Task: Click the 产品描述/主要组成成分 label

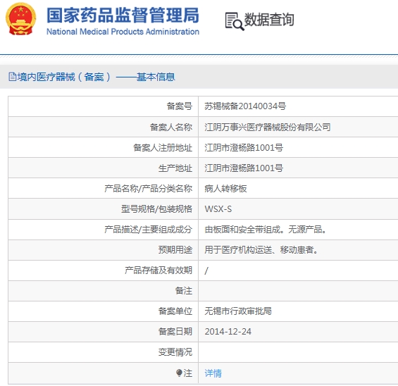Action: [x=148, y=230]
